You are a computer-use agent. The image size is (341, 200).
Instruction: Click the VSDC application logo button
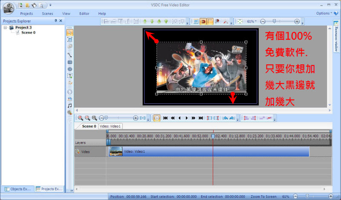click(9, 8)
